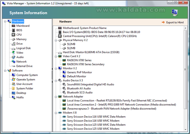The height and width of the screenshot is (134, 190).
Task: Collapse the Modem X 8 group
Action: click(56, 113)
